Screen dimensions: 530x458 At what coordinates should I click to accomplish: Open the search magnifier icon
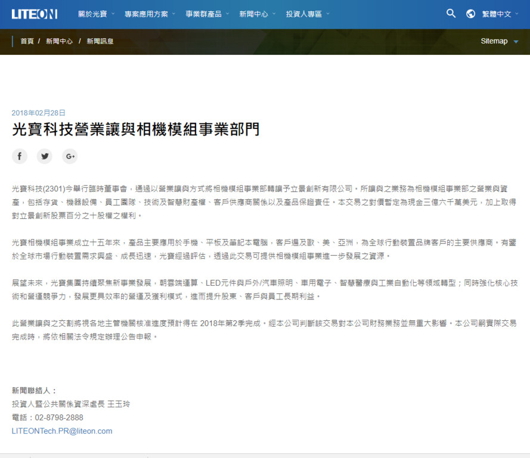[451, 13]
